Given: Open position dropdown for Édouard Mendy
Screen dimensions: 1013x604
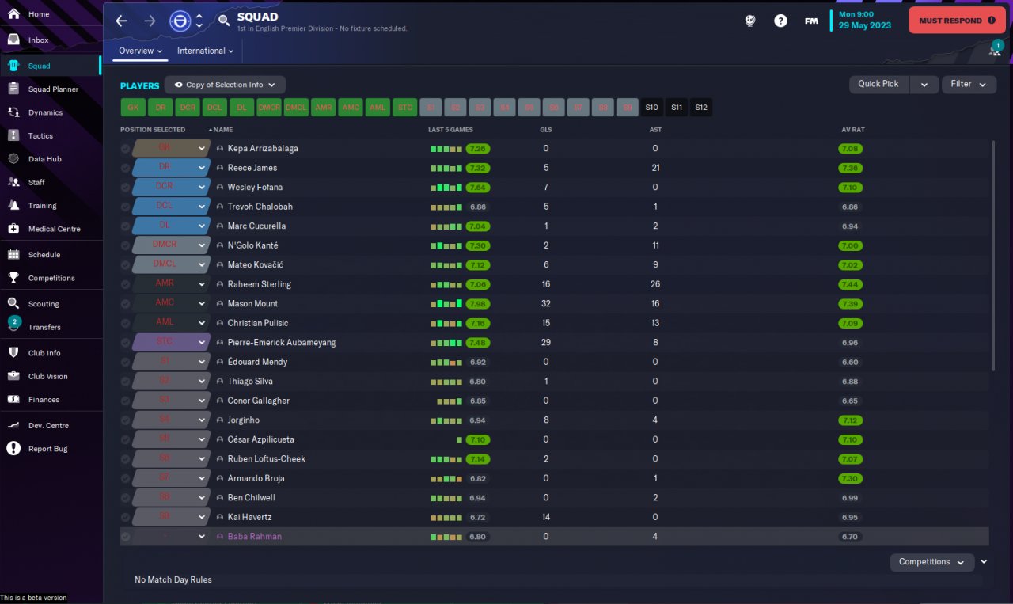Looking at the screenshot, I should click(202, 362).
